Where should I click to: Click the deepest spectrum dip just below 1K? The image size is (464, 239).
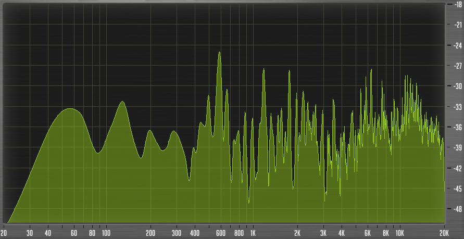pyautogui.click(x=248, y=203)
